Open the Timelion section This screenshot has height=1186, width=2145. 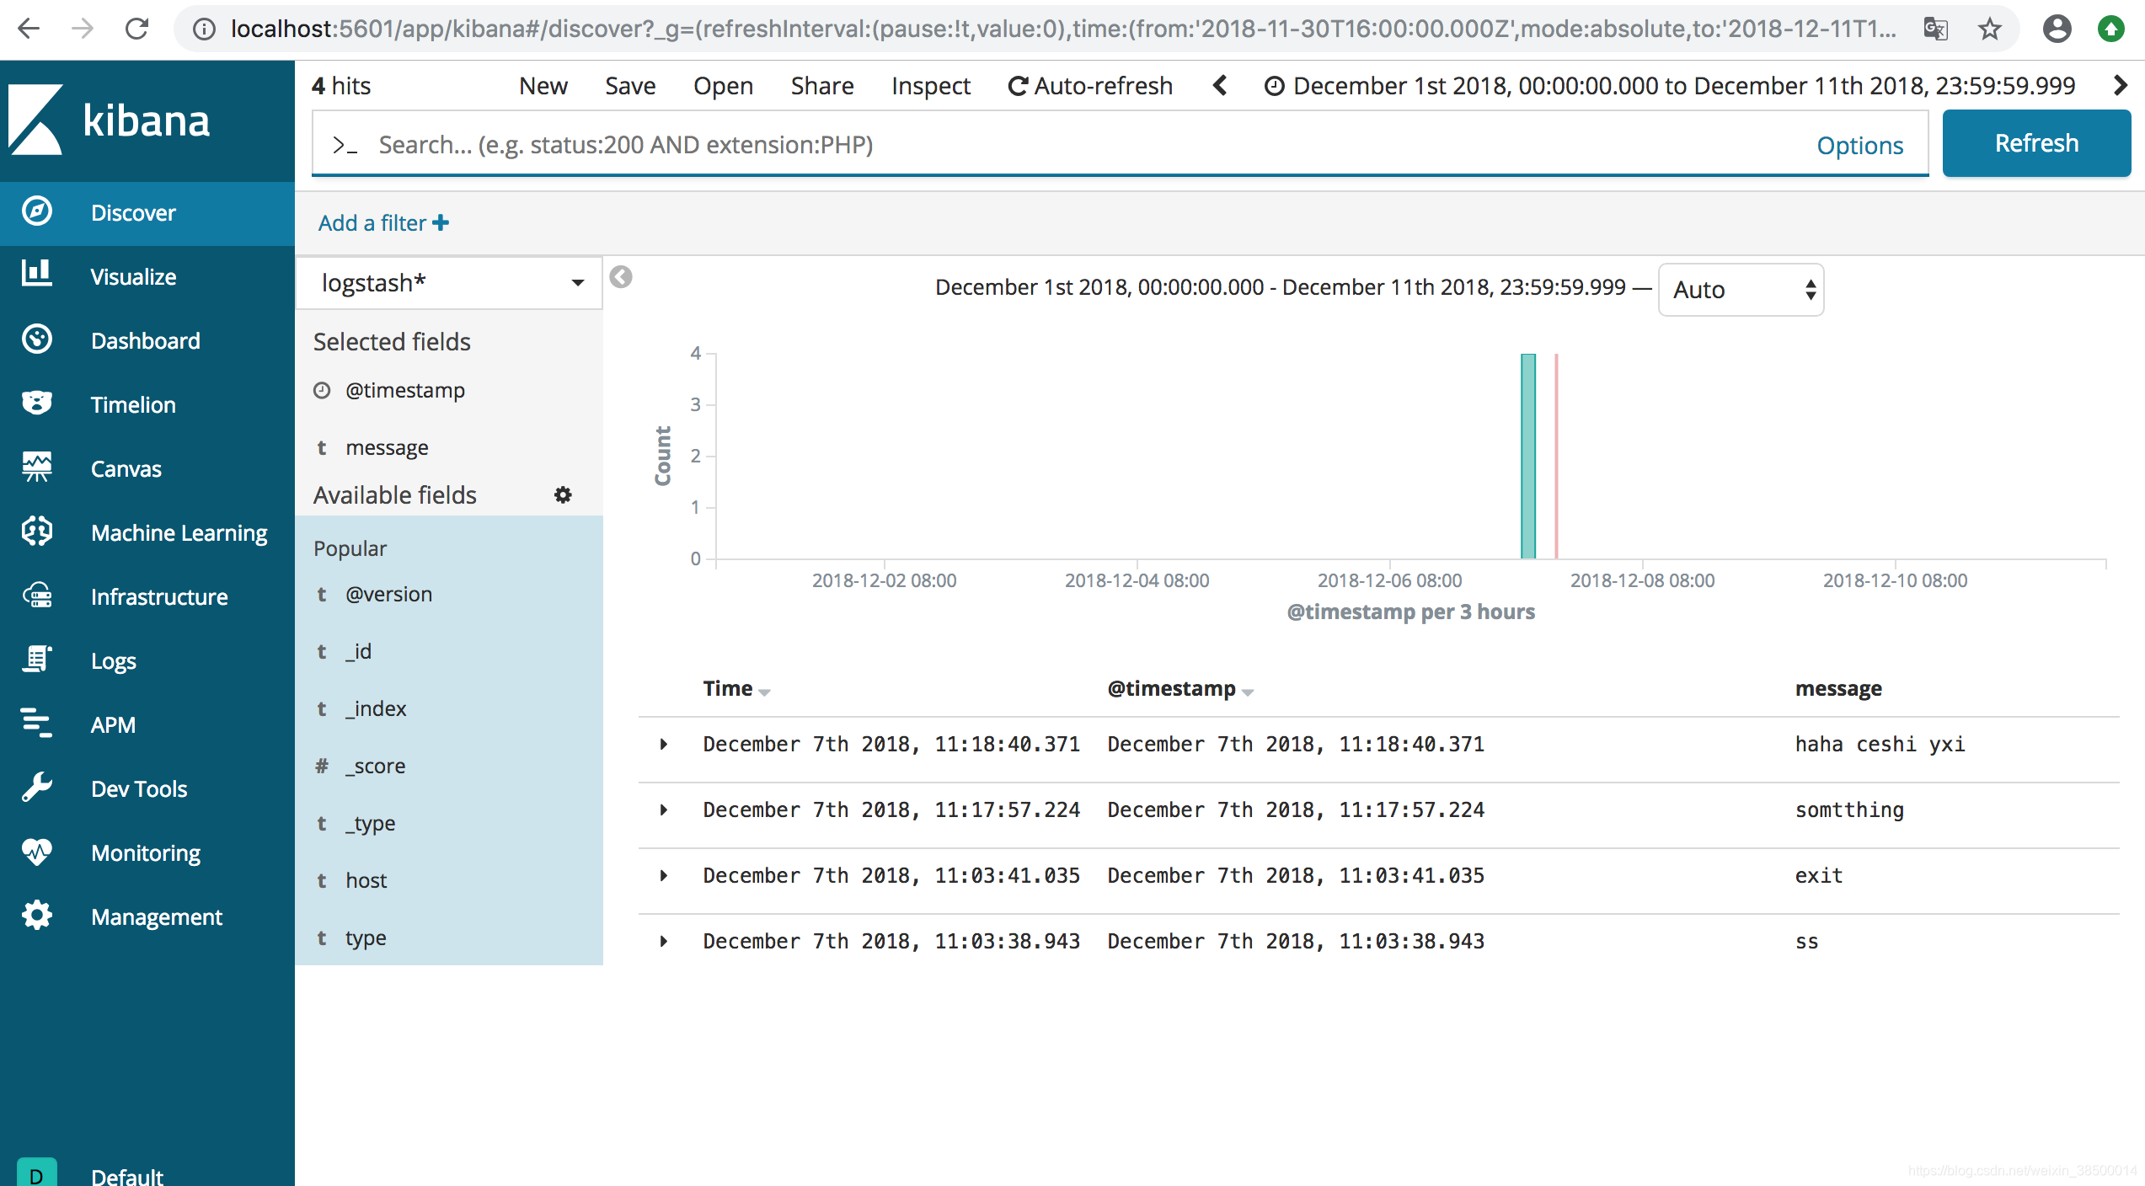[130, 404]
